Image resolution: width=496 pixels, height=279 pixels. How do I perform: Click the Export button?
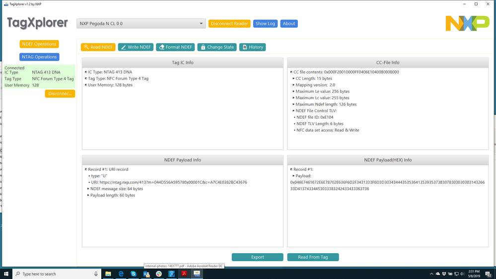tap(258, 257)
